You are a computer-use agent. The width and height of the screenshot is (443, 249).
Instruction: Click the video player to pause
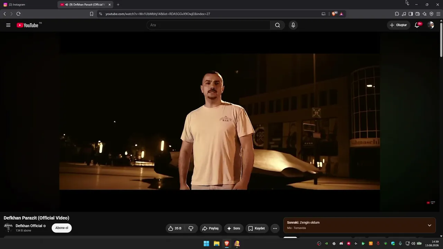tap(219, 122)
